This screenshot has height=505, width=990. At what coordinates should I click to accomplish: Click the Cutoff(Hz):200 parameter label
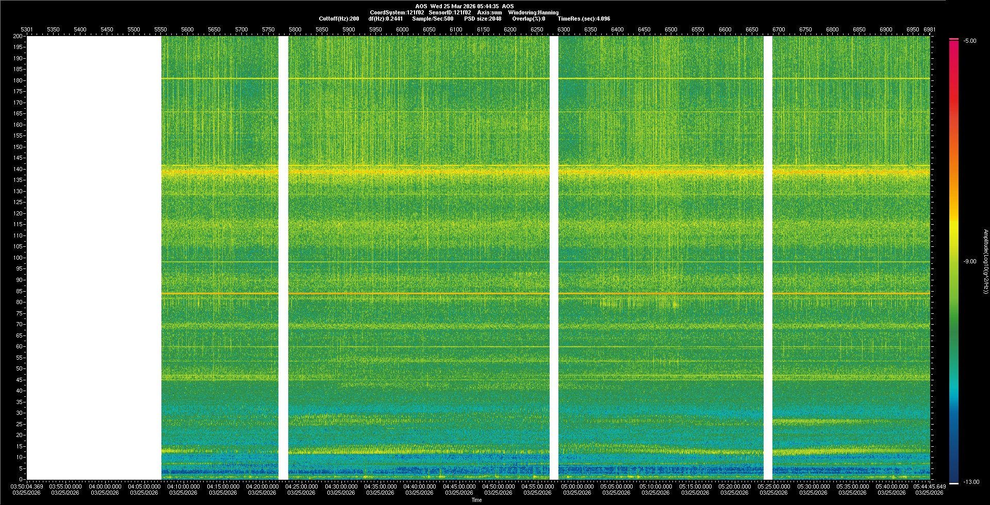point(339,19)
